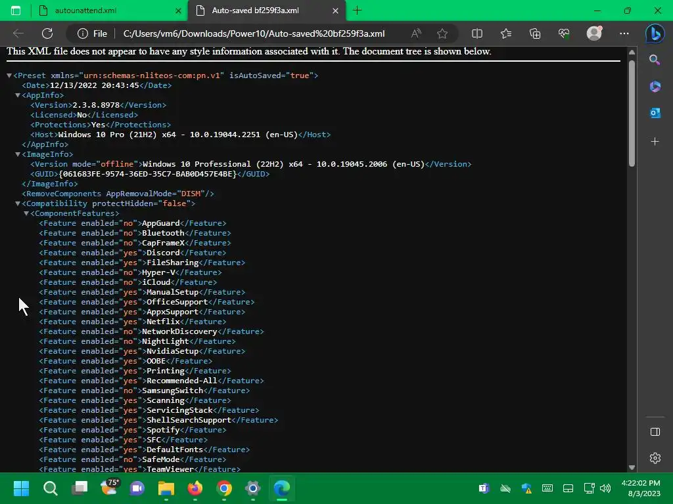Open the volume tray icon

(x=605, y=488)
